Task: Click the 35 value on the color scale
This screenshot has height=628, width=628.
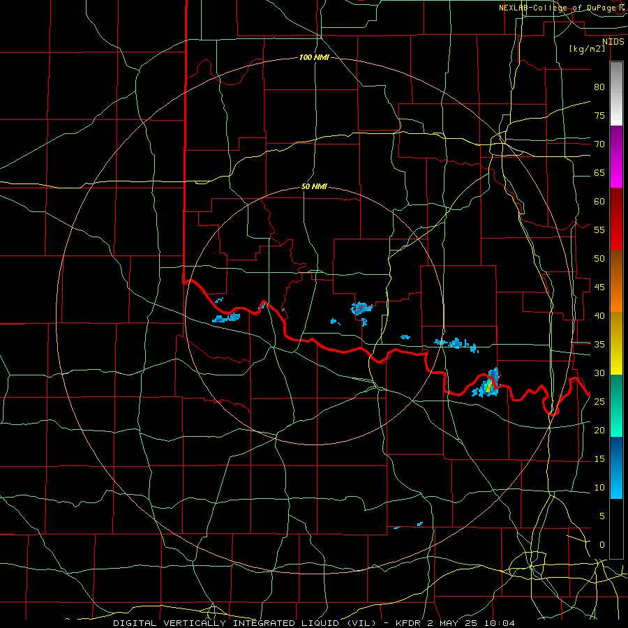Action: (x=599, y=345)
